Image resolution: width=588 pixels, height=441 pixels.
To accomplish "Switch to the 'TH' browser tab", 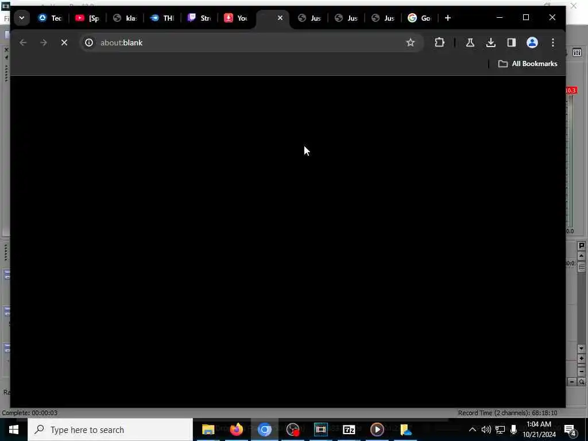I will [x=162, y=18].
